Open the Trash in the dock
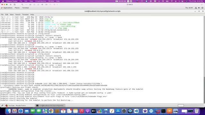The width and height of the screenshot is (205, 115). click(x=196, y=111)
